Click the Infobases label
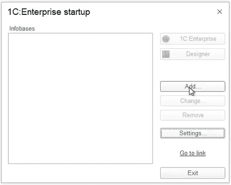231x185 pixels. (22, 29)
